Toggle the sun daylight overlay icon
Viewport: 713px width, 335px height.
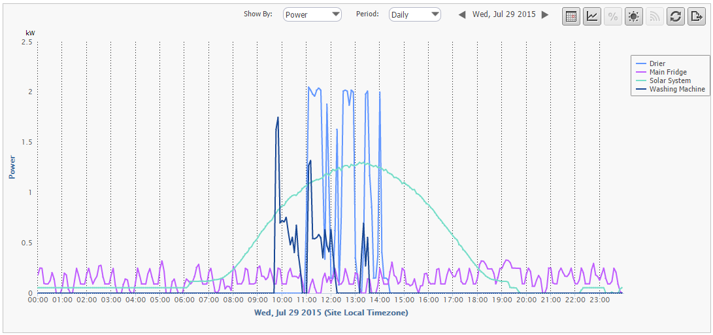coord(634,16)
